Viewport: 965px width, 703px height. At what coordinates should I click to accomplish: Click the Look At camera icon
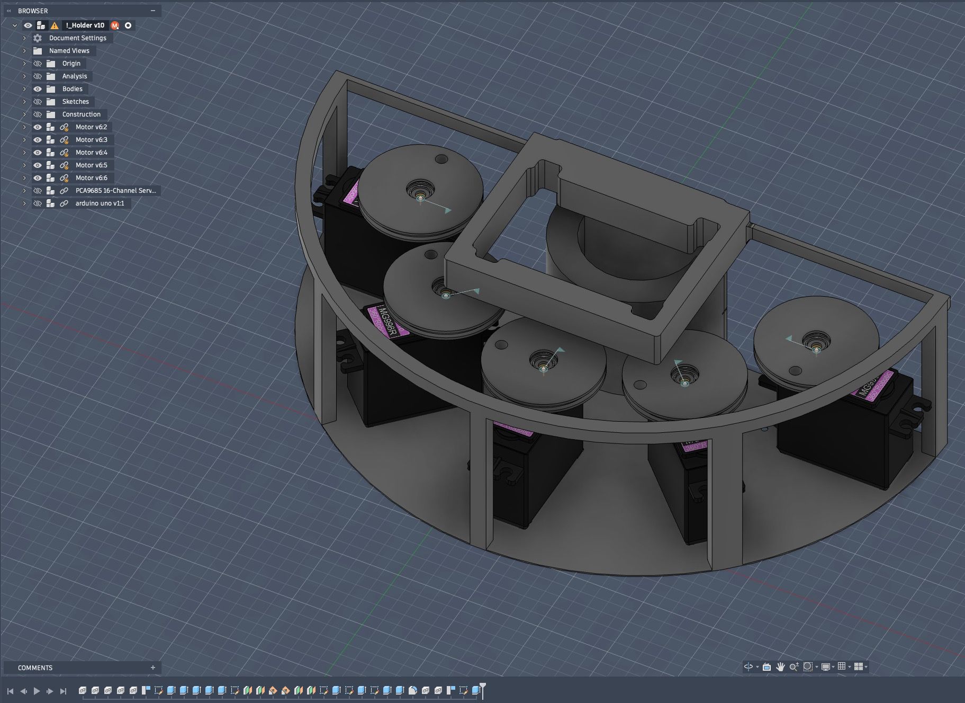[x=766, y=667]
